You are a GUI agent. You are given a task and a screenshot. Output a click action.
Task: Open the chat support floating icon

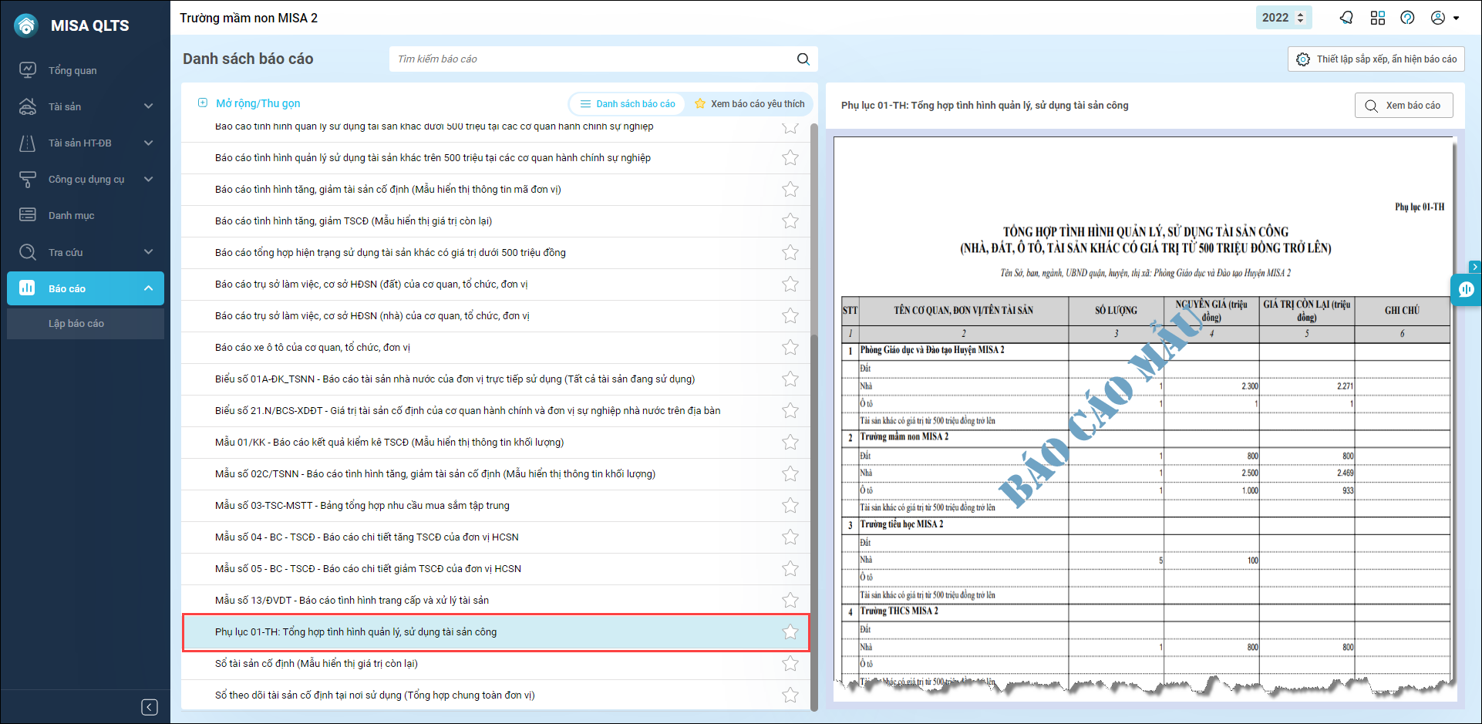tap(1466, 290)
